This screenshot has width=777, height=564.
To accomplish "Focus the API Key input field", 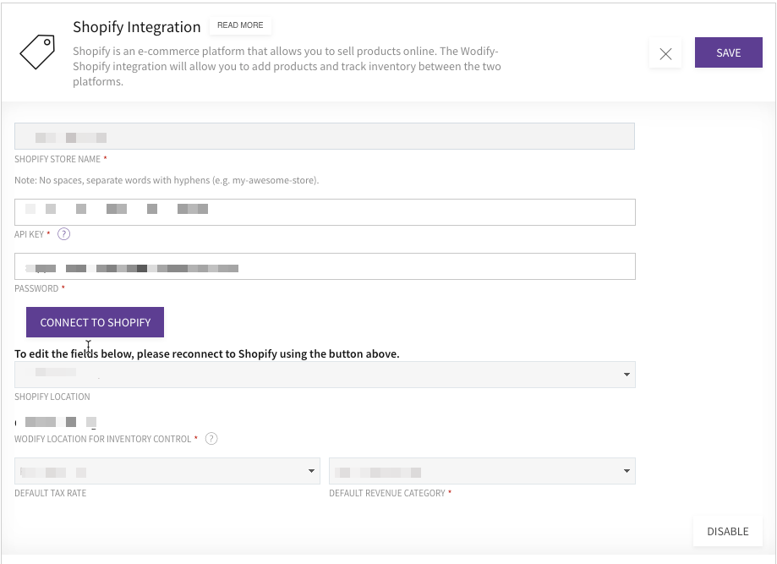I will click(x=325, y=212).
